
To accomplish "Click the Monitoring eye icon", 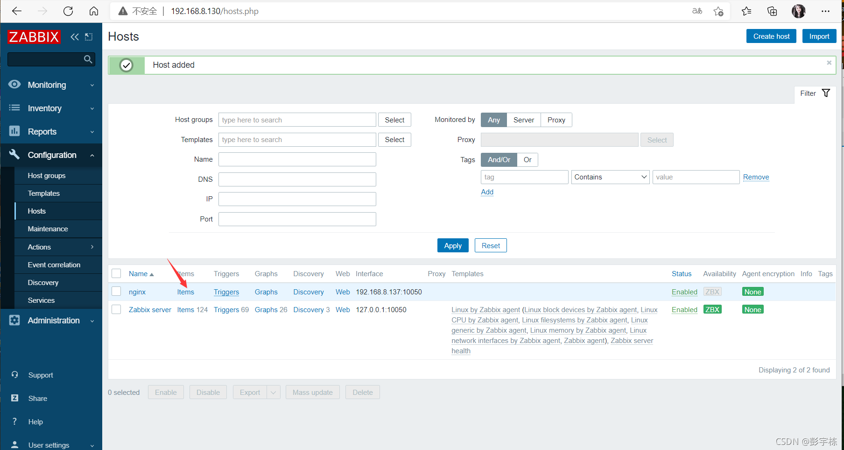I will 14,84.
